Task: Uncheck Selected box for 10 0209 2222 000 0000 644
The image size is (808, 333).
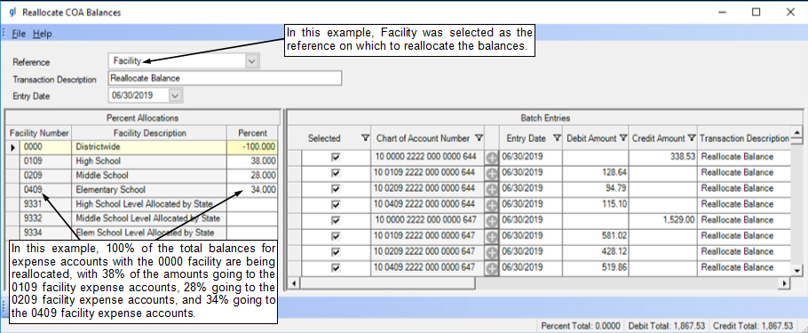Action: coord(337,189)
